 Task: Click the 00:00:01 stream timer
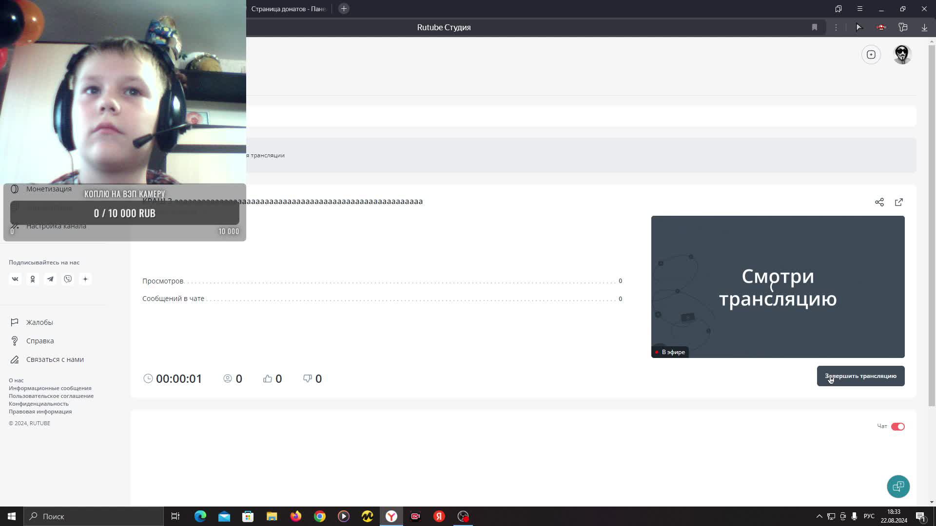coord(173,378)
